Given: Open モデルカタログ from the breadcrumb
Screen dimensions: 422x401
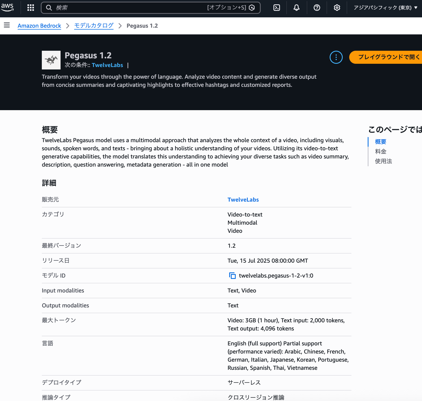Looking at the screenshot, I should click(x=94, y=26).
